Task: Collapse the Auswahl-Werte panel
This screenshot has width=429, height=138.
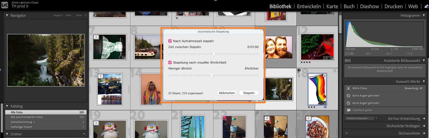Action: (x=424, y=82)
